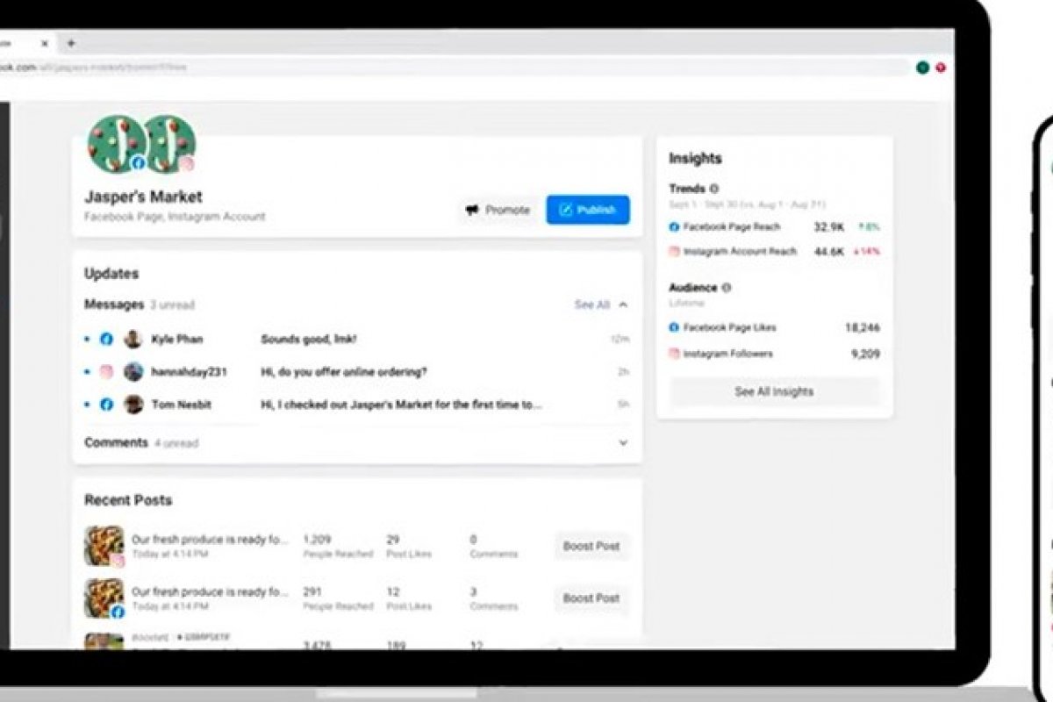Boost the top fresh produce post
This screenshot has height=702, width=1053.
[x=591, y=546]
